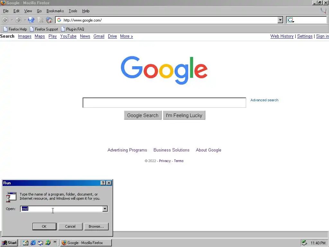Open the About Google link

tap(209, 150)
